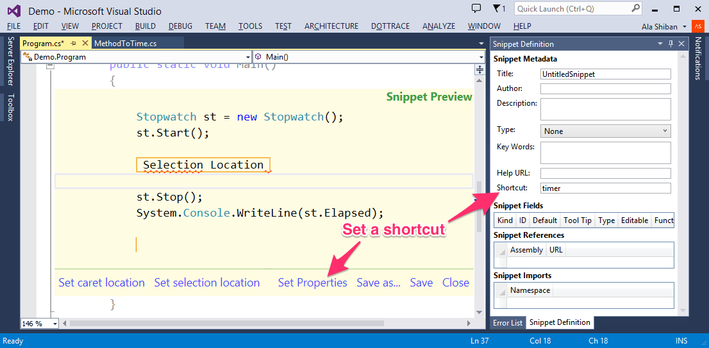Image resolution: width=709 pixels, height=348 pixels.
Task: Open the WINDOW menu
Action: (484, 26)
